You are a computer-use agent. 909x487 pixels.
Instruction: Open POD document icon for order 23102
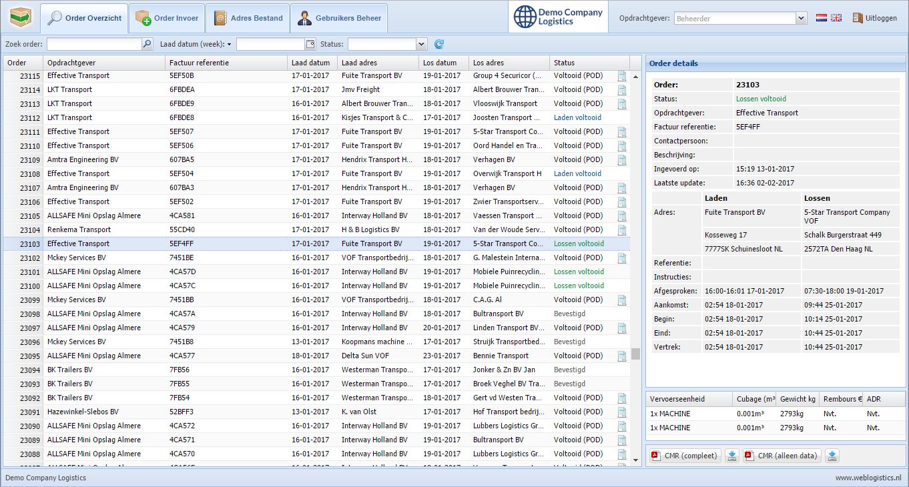point(622,258)
